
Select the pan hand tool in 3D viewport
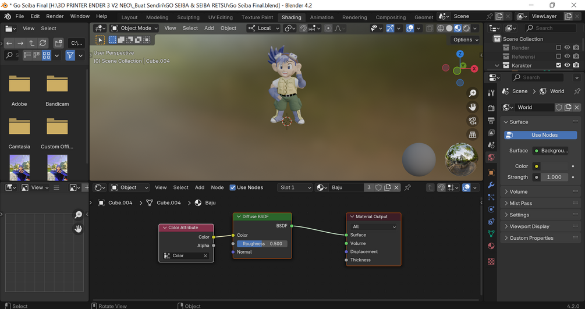pos(473,107)
